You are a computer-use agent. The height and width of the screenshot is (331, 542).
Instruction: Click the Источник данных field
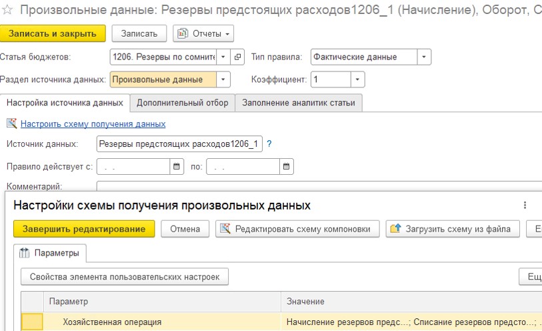click(x=179, y=144)
